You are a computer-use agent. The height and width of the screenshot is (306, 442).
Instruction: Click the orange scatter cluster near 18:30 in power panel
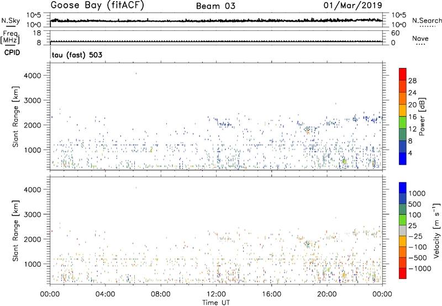tap(308, 131)
